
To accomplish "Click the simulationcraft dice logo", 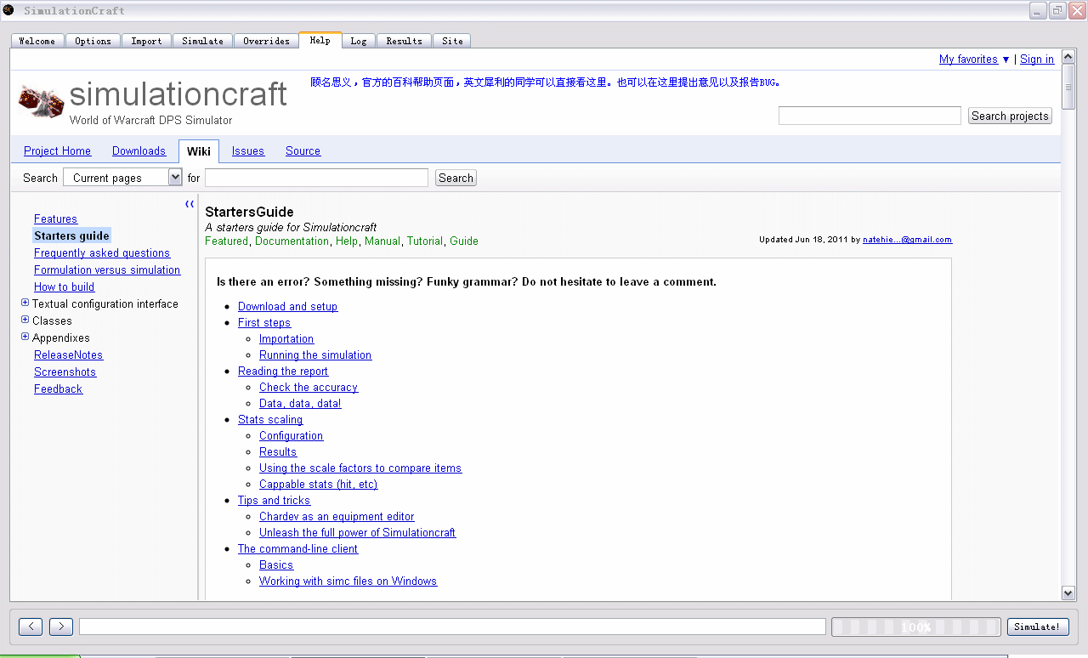I will (41, 102).
